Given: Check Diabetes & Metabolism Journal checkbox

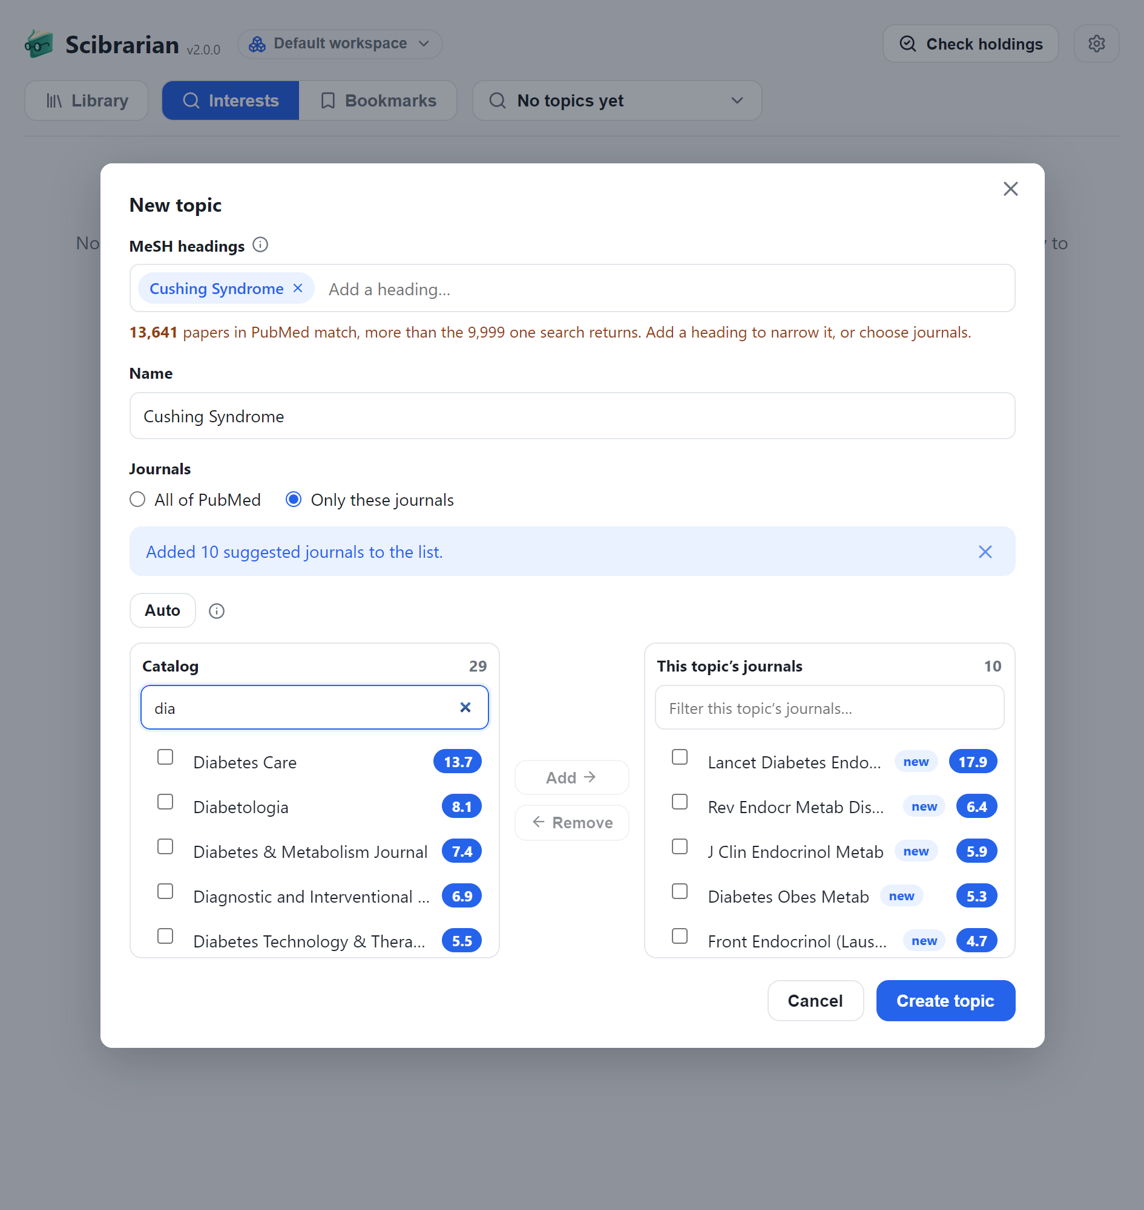Looking at the screenshot, I should 165,846.
